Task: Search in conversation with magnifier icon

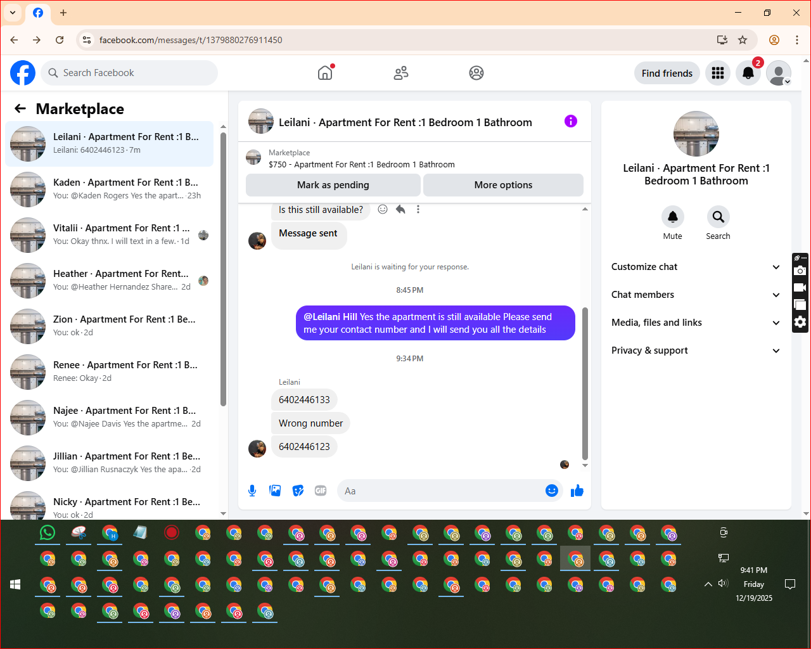Action: tap(718, 217)
